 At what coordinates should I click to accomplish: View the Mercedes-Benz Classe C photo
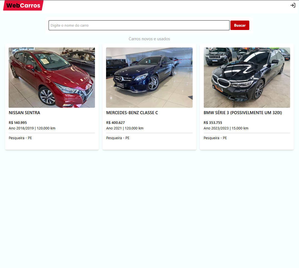click(x=149, y=77)
